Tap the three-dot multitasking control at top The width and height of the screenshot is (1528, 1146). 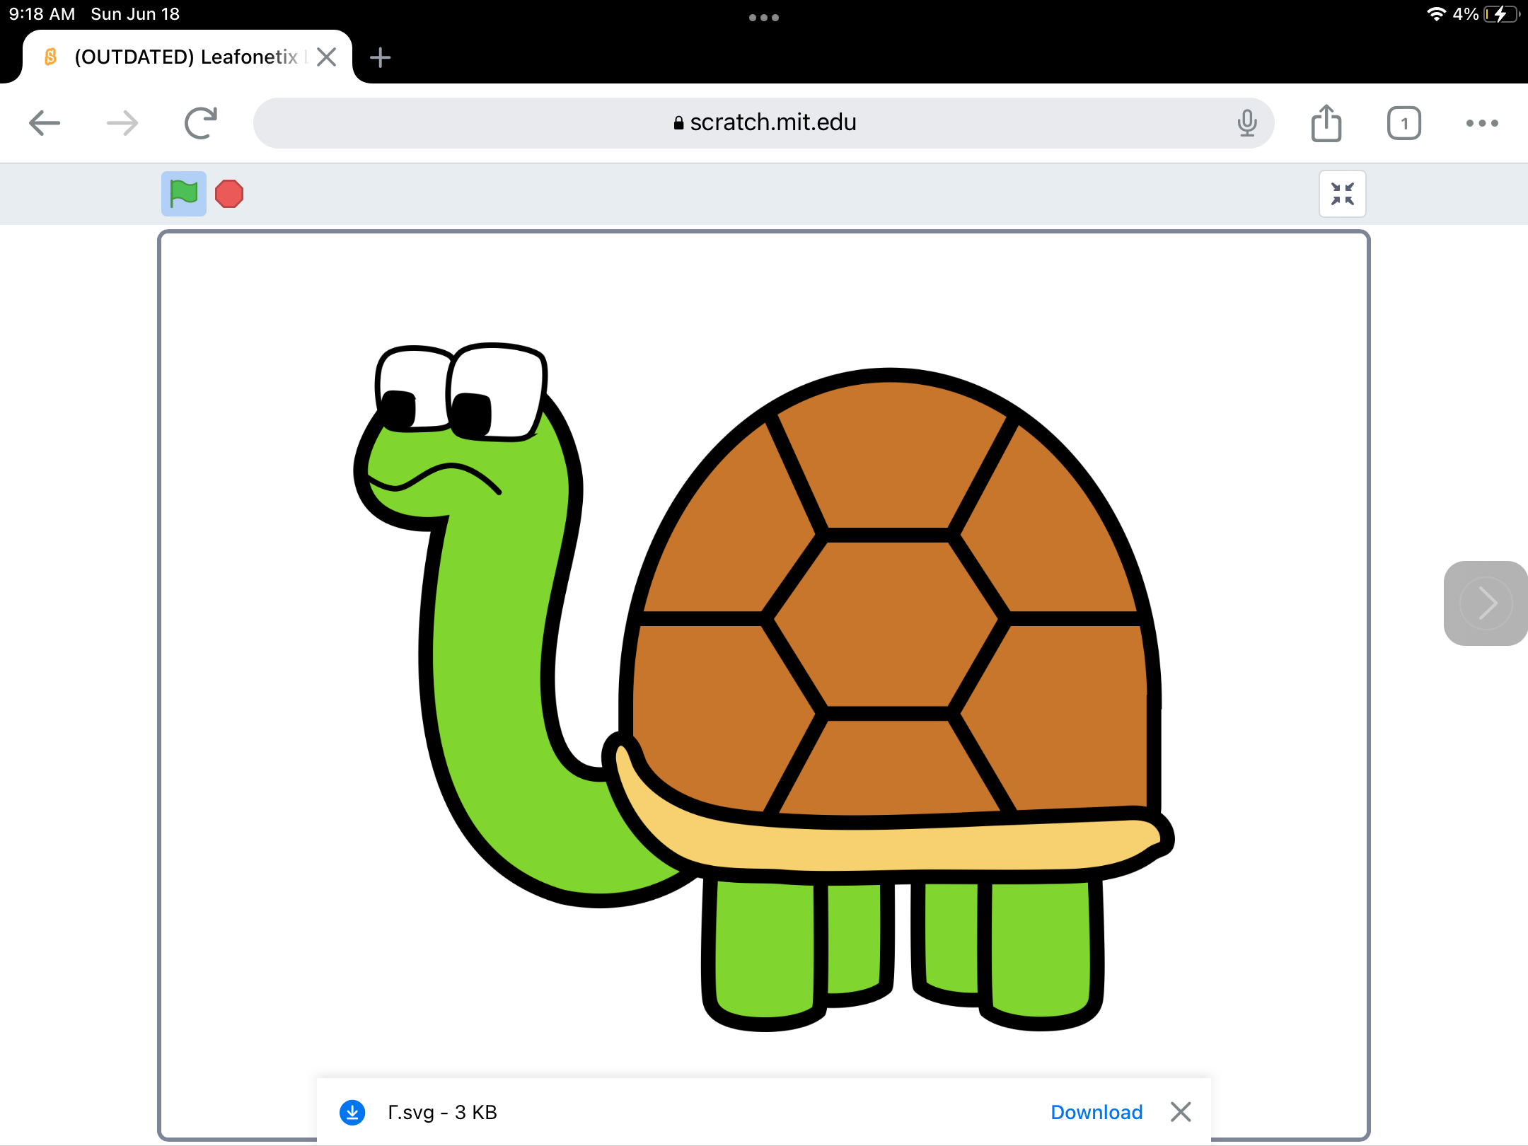764,18
